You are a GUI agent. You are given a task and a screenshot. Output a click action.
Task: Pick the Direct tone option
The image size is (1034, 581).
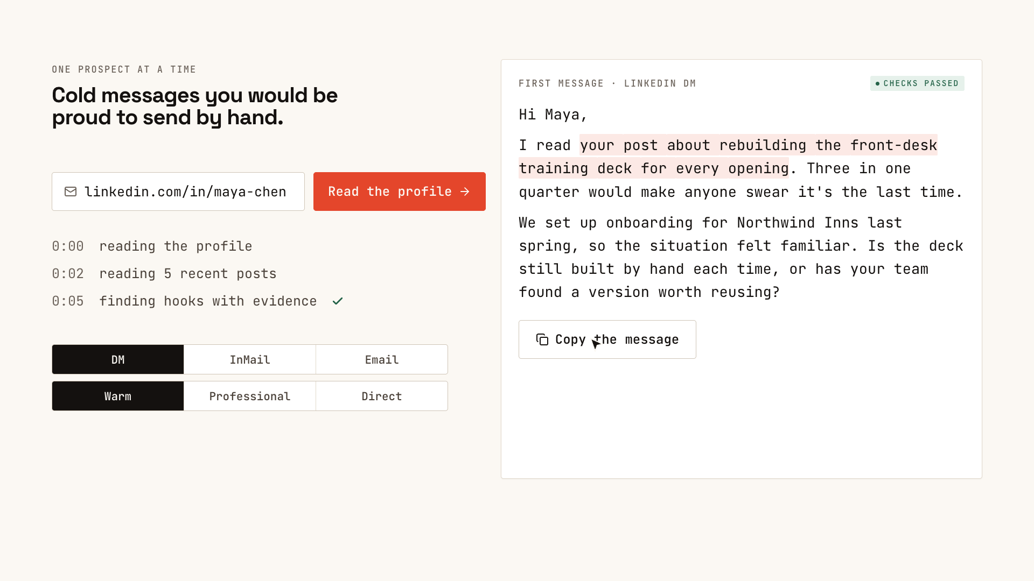pyautogui.click(x=382, y=396)
